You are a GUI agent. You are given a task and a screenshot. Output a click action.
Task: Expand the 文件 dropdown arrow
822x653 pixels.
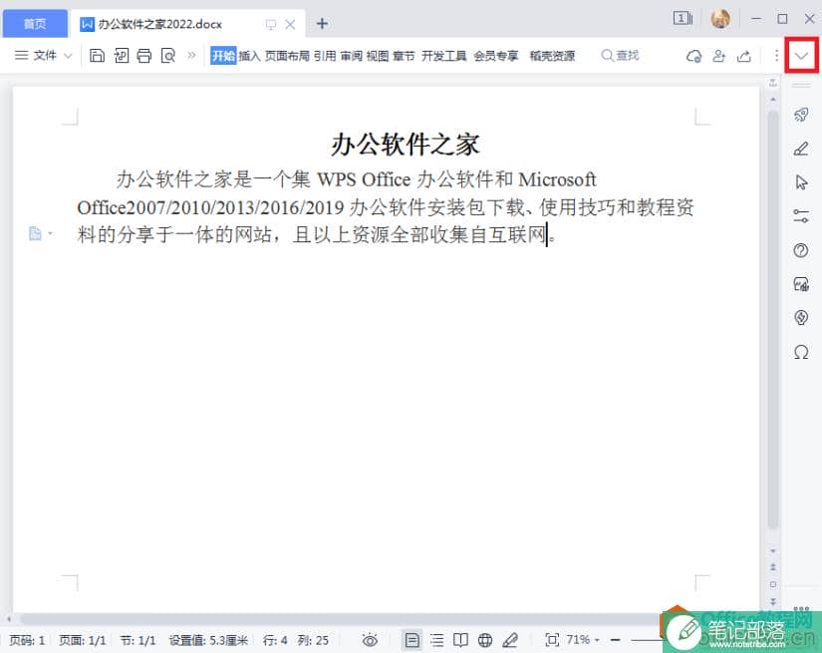[68, 56]
